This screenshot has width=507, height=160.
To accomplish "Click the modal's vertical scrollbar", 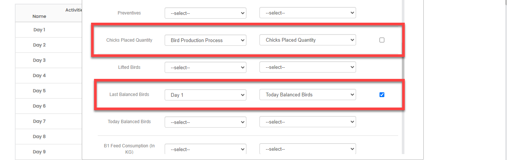I will 403,74.
